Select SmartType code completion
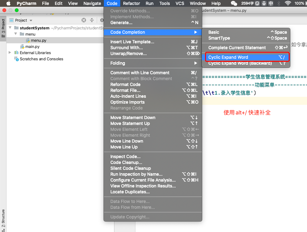Screen dimensions: 307x232 246,38
